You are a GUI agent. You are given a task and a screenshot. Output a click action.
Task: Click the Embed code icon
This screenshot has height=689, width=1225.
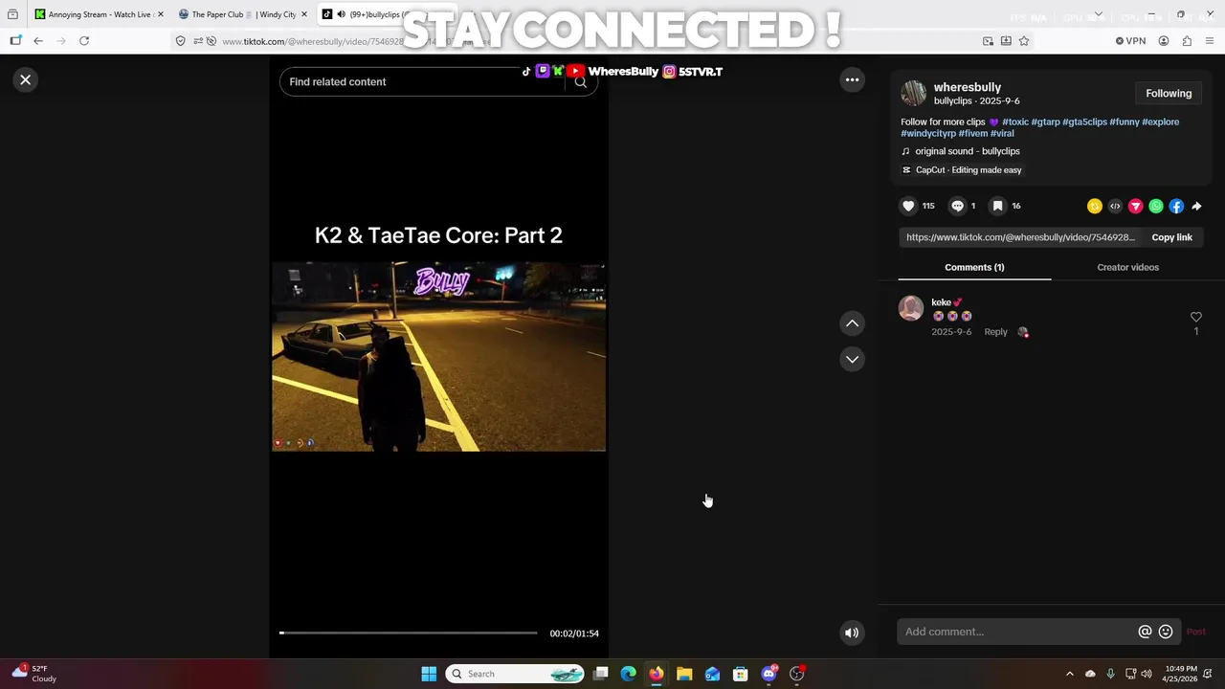pyautogui.click(x=1115, y=206)
